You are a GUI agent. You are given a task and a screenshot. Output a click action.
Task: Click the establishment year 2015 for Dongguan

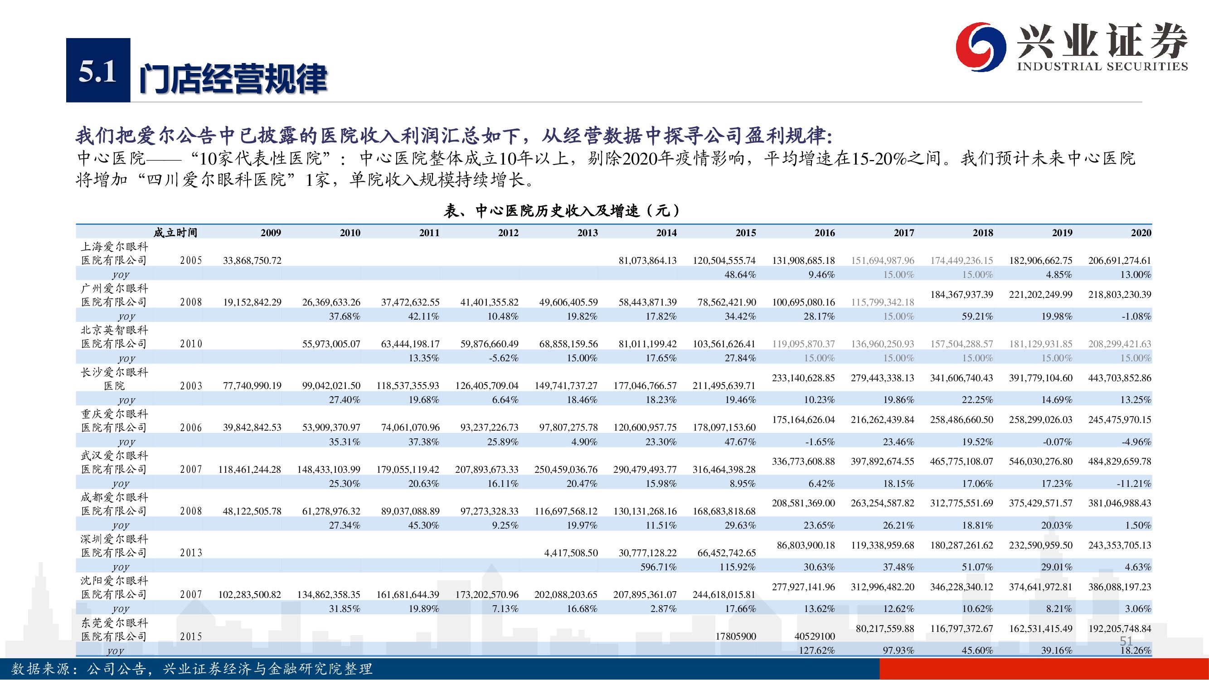191,636
